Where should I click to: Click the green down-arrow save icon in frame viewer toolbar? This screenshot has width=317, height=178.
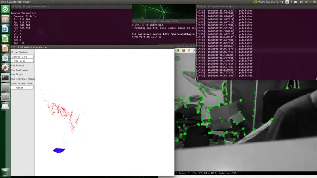(178, 50)
